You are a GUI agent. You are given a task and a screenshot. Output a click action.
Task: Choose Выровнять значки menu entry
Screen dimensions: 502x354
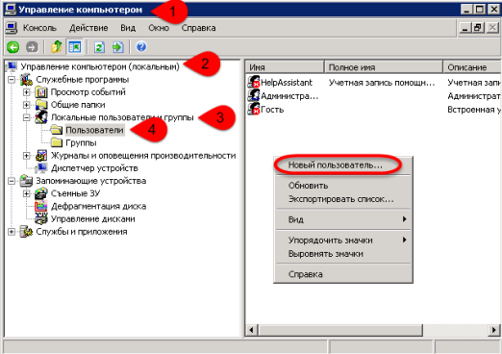point(343,254)
